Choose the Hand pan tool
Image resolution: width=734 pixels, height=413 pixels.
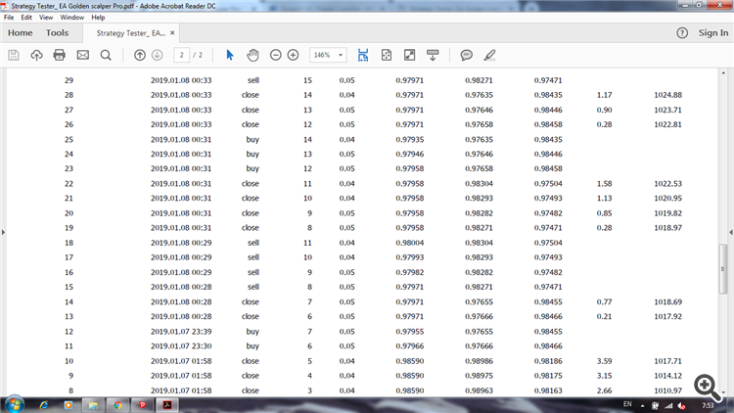pos(252,55)
